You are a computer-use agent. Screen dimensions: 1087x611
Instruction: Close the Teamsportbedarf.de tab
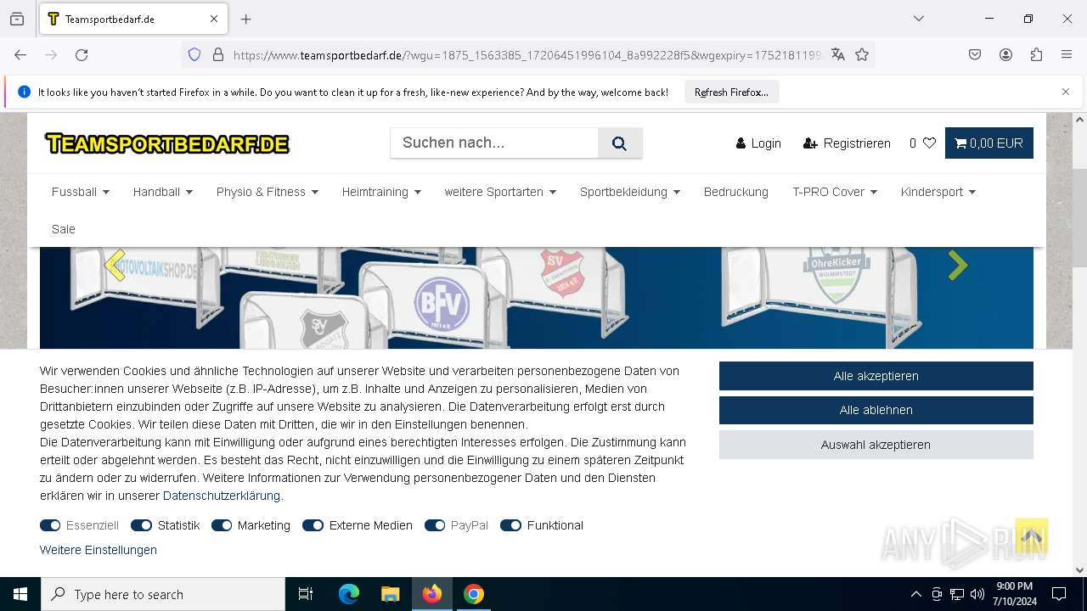214,19
